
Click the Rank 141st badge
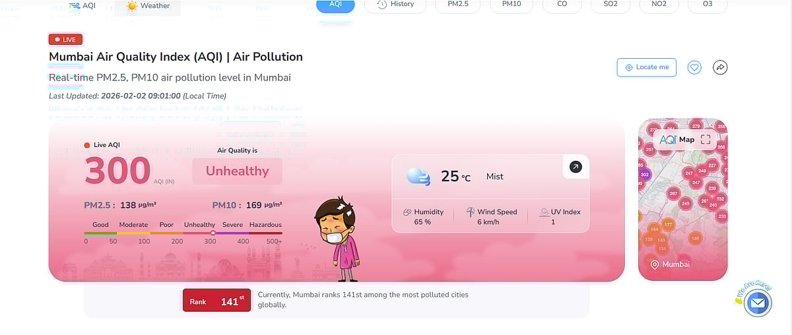click(216, 301)
